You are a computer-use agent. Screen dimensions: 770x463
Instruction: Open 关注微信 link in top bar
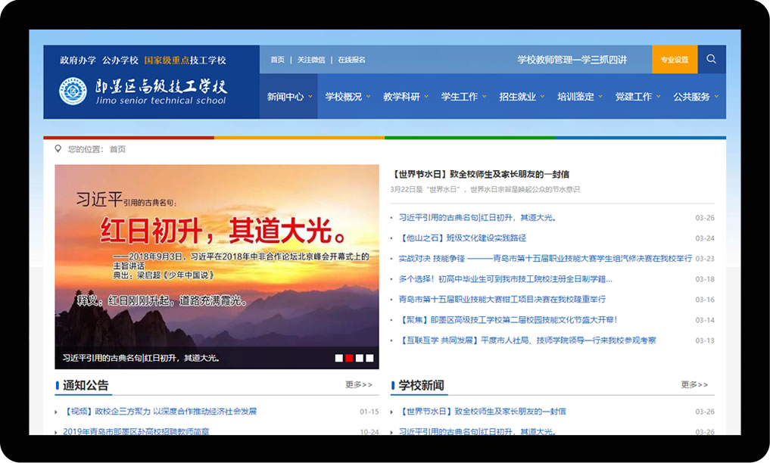click(311, 59)
